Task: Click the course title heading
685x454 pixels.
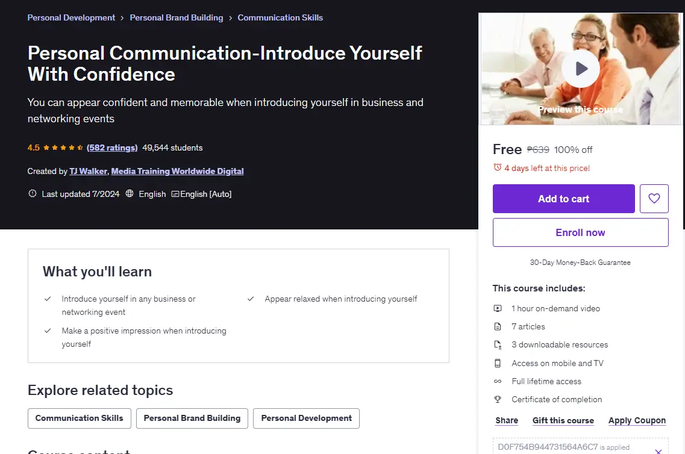Action: [x=225, y=64]
